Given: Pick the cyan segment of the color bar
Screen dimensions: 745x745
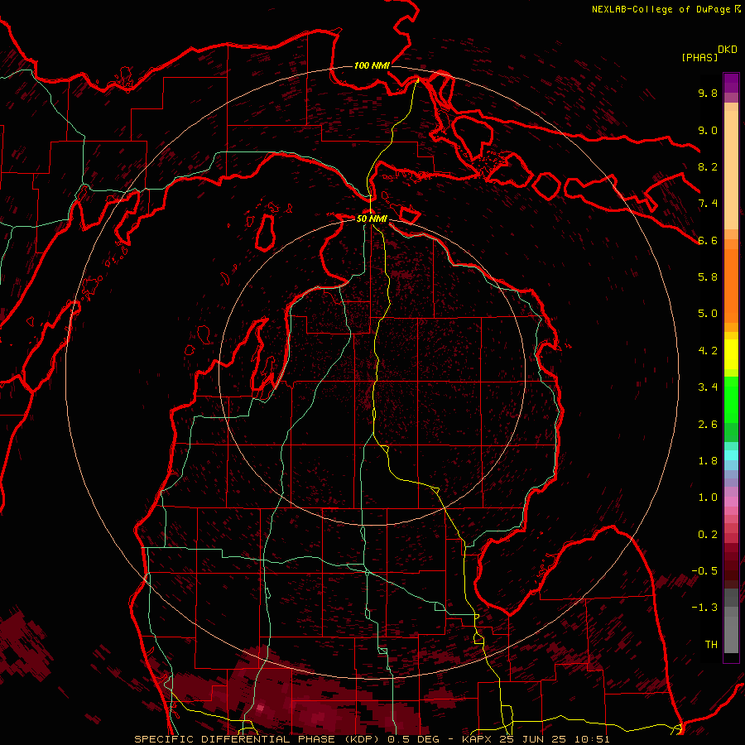Looking at the screenshot, I should point(731,455).
